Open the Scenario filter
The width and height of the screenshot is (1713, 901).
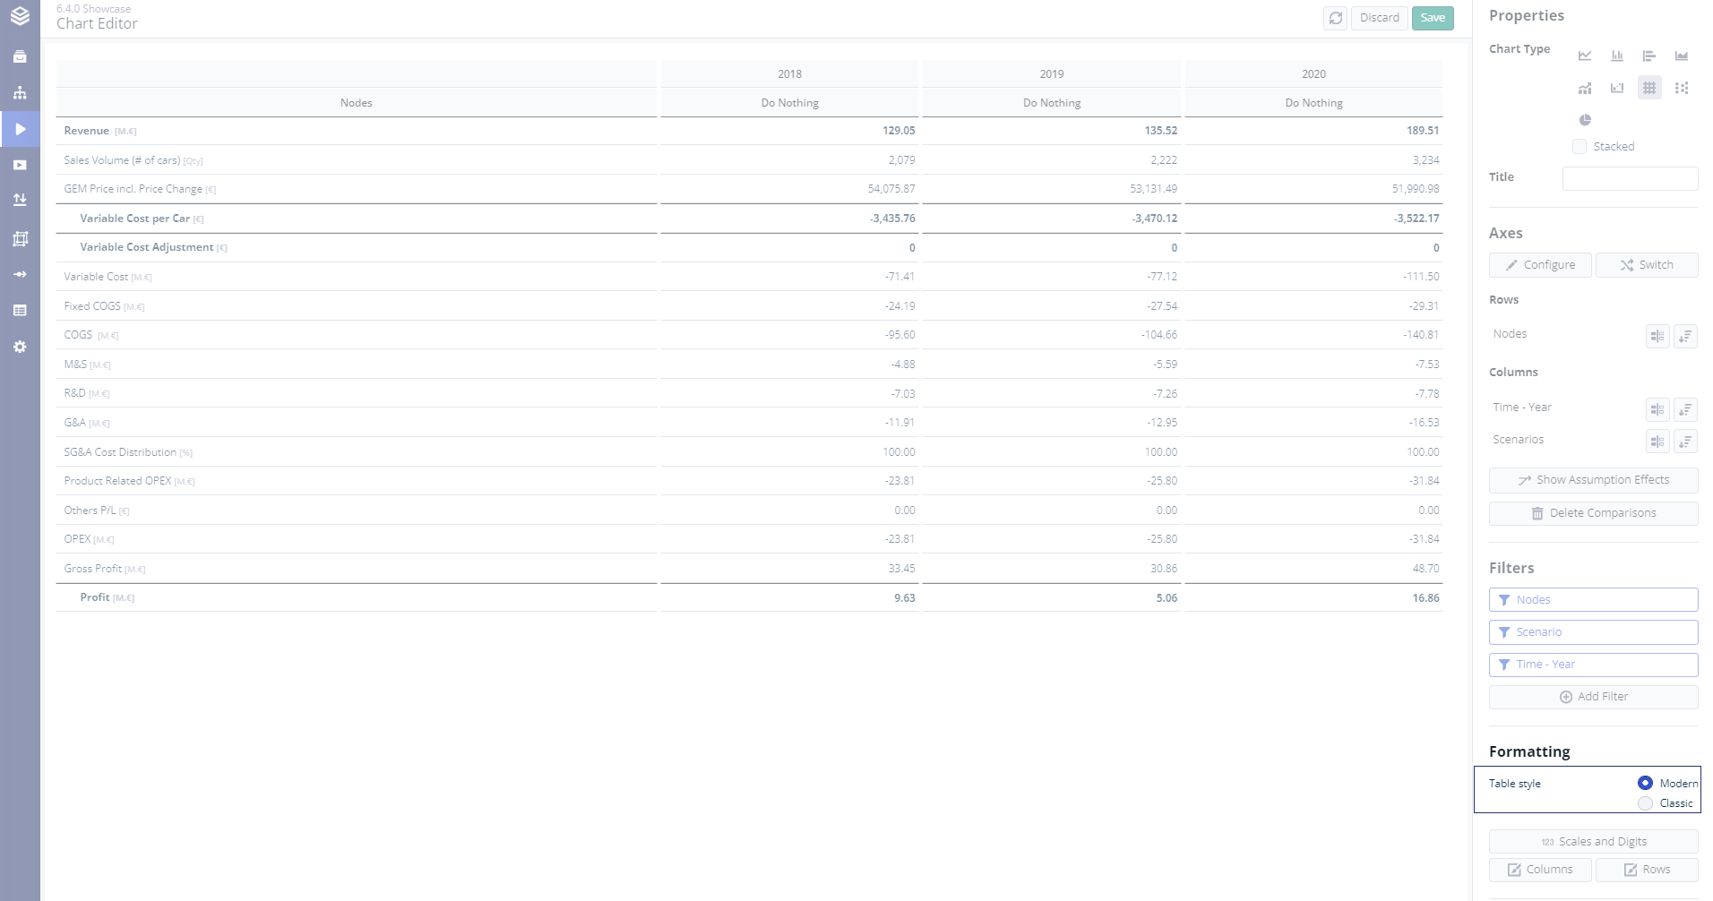coord(1593,632)
